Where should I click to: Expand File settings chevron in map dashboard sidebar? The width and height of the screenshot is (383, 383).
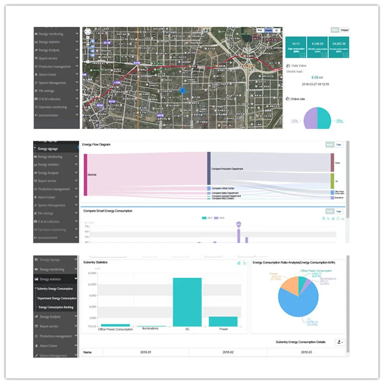click(77, 90)
